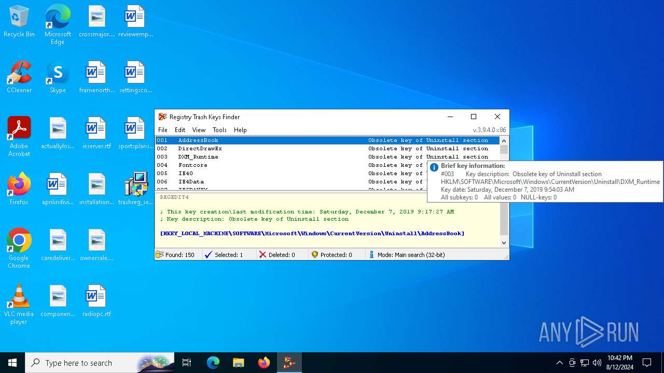Open the Recycle Bin desktop icon
This screenshot has width=664, height=373.
[19, 22]
